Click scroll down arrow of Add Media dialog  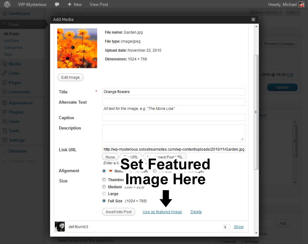click(x=256, y=233)
